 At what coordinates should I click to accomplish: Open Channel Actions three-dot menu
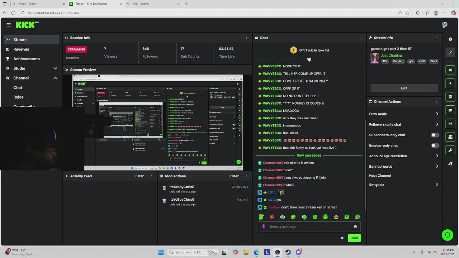[x=436, y=101]
